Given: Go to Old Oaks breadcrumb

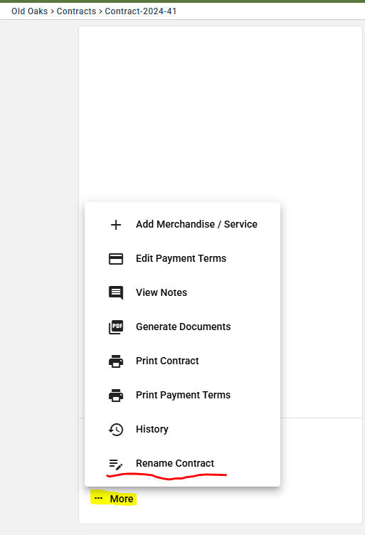Looking at the screenshot, I should (30, 11).
